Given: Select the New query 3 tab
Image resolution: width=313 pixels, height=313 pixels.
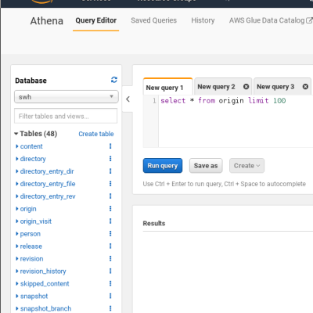Looking at the screenshot, I should click(x=275, y=87).
